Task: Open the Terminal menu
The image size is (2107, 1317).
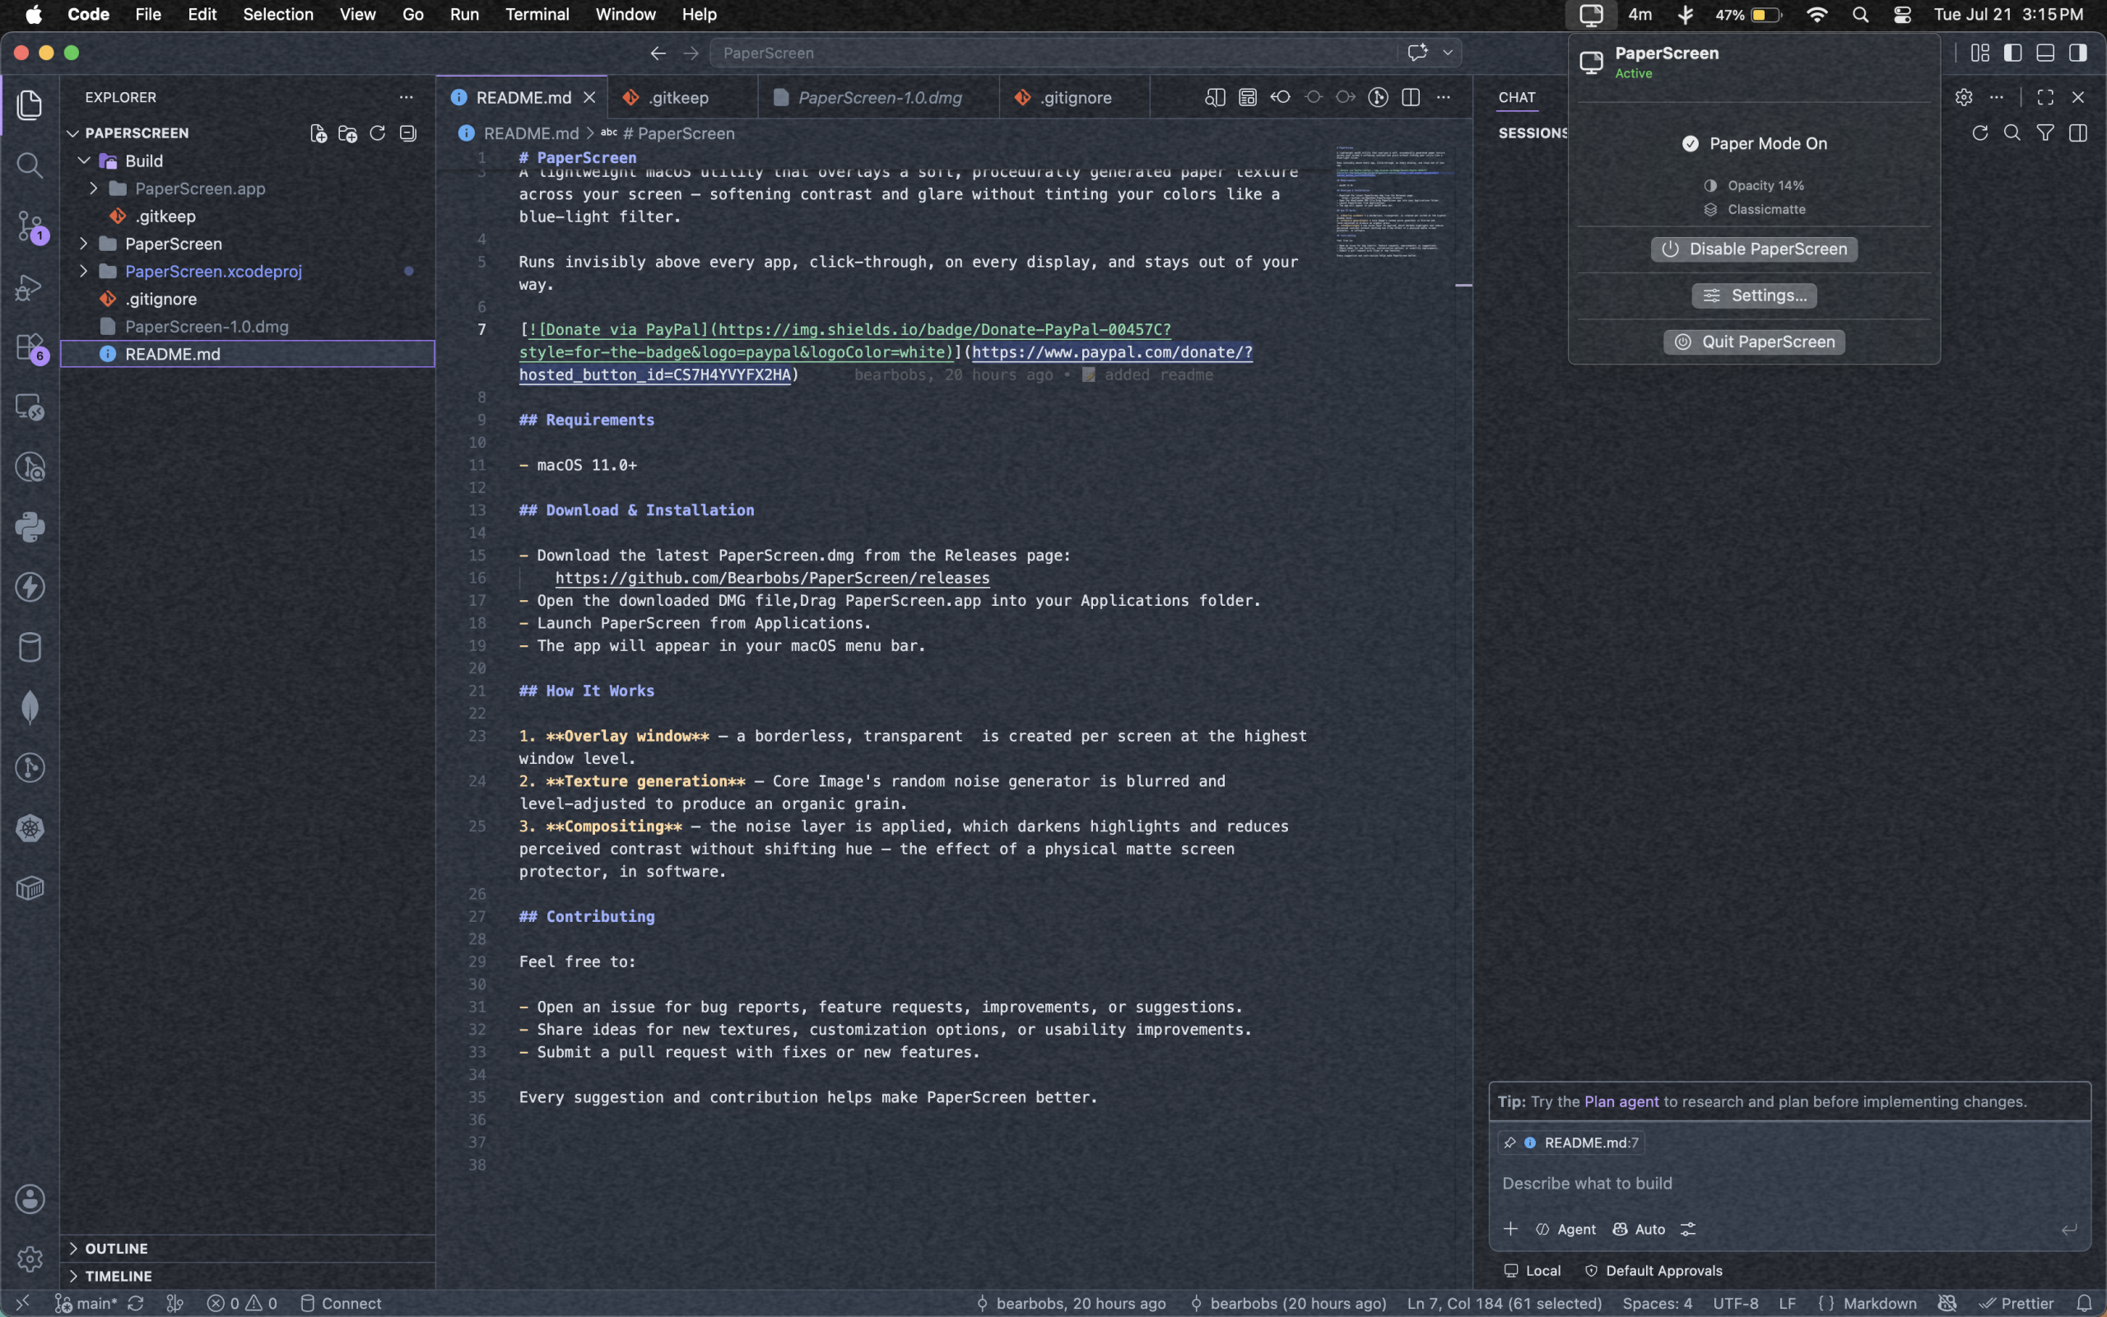Action: coord(537,15)
